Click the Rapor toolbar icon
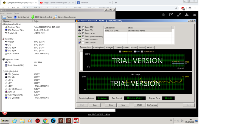The width and height of the screenshot is (247, 124). point(4,17)
